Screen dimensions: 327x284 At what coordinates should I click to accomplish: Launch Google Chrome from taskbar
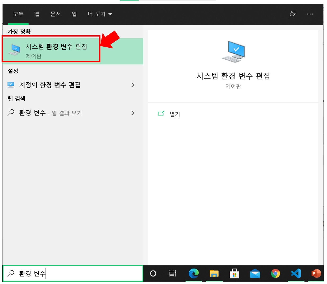pos(276,273)
